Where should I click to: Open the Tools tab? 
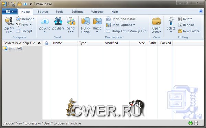pyautogui.click(x=59, y=12)
